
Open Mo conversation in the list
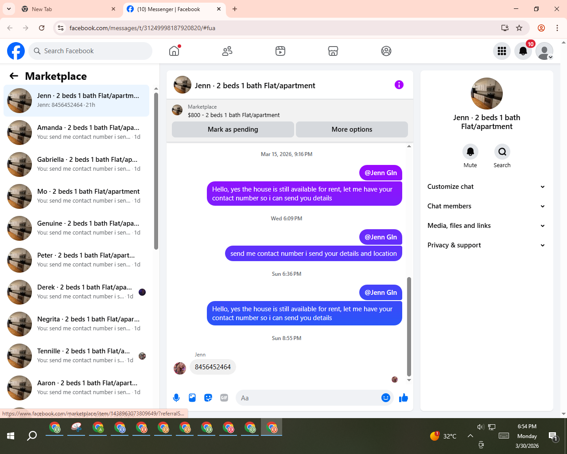[x=76, y=196]
